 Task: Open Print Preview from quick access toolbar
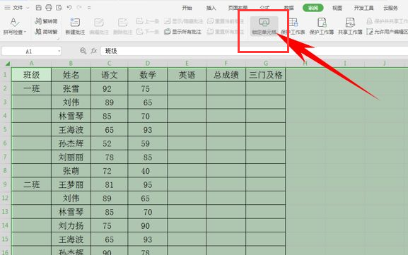click(x=59, y=8)
